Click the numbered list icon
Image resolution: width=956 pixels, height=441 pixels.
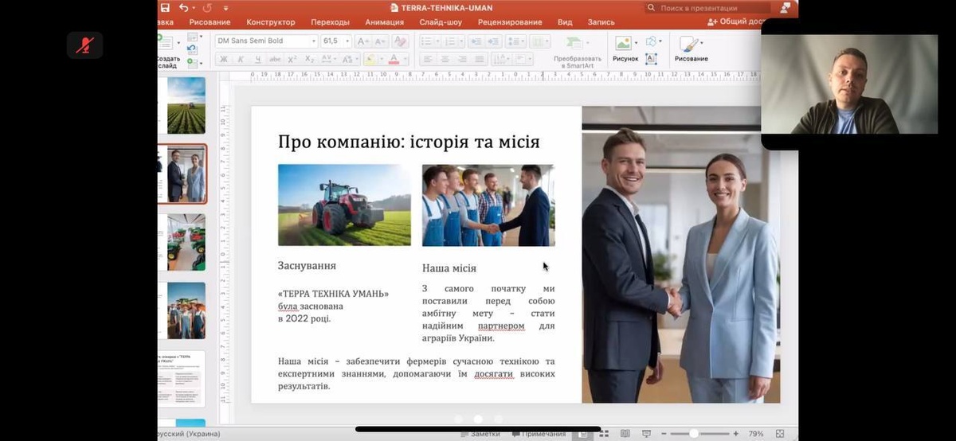tap(451, 41)
